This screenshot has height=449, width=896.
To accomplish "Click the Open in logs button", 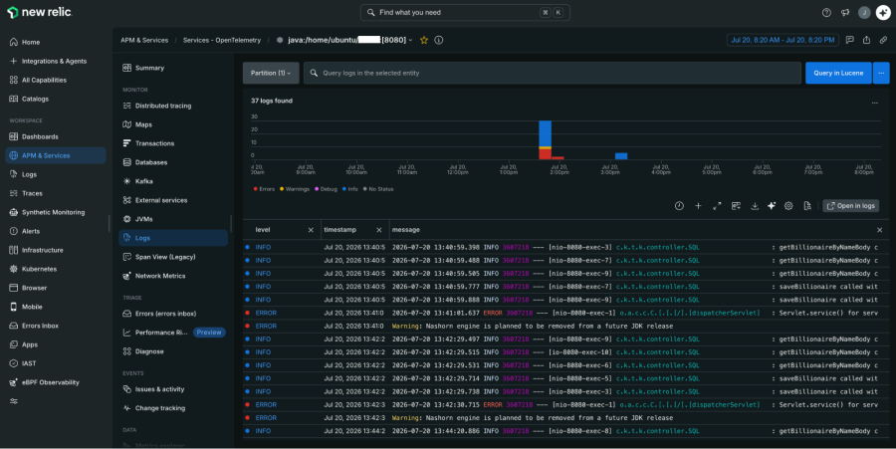I will point(851,206).
